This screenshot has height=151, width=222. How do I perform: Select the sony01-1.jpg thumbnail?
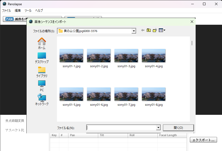pyautogui.click(x=71, y=55)
